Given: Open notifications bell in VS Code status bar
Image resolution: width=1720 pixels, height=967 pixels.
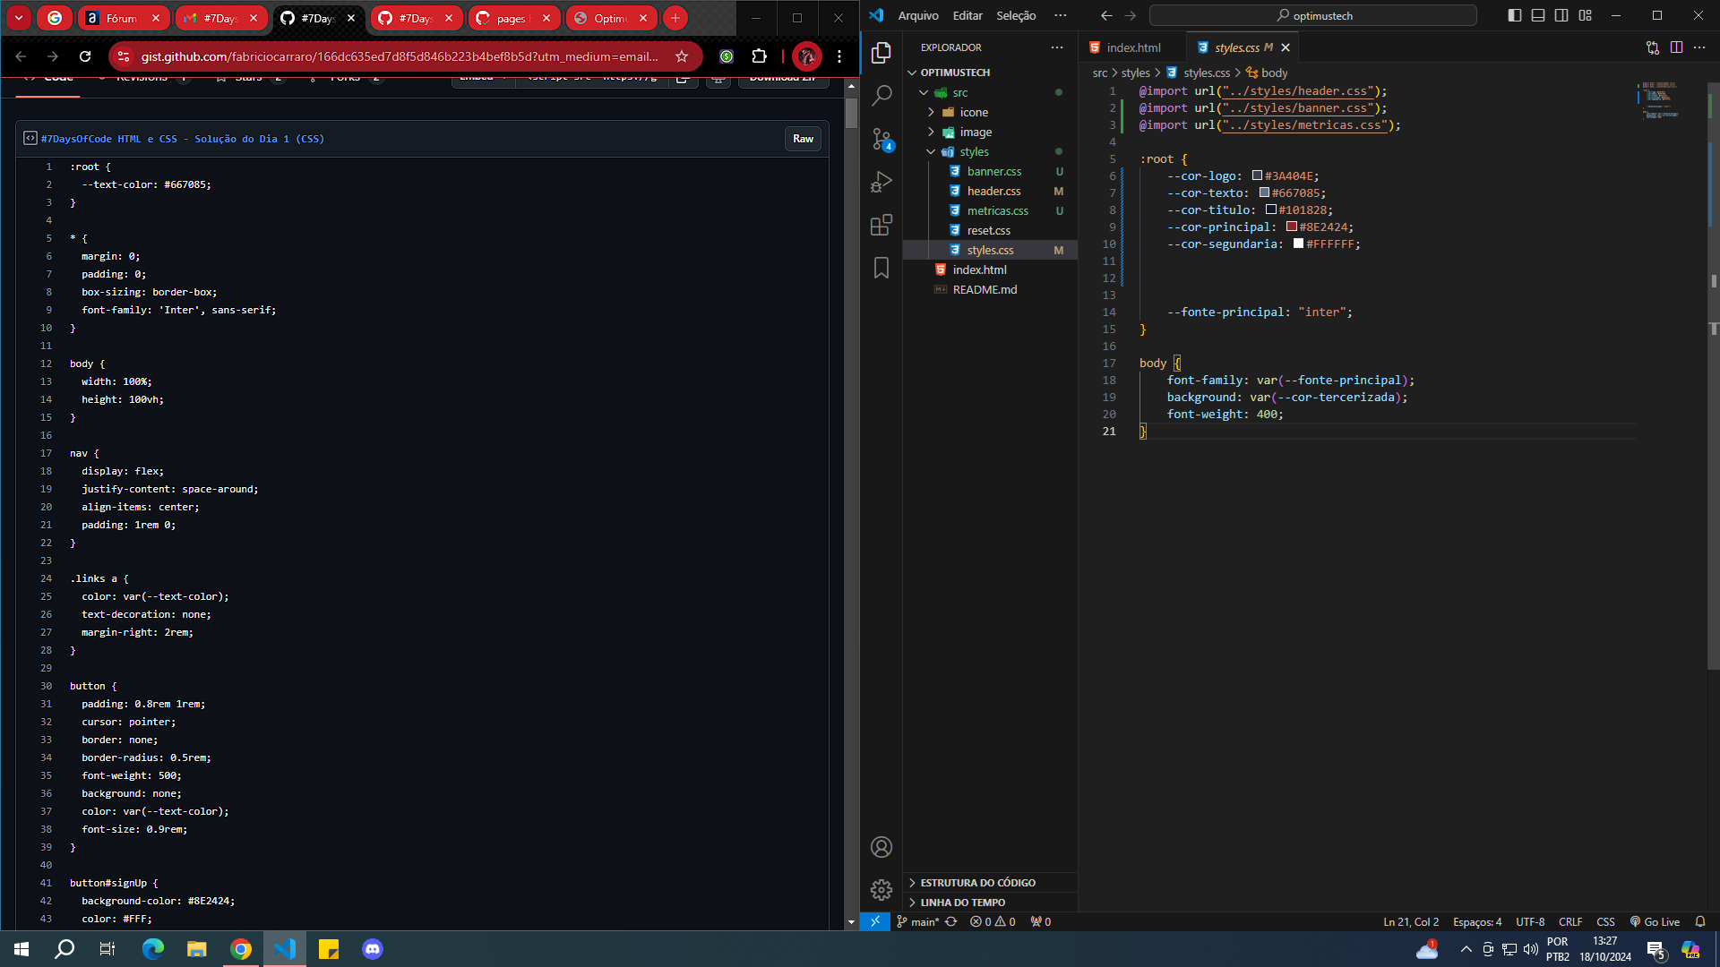Looking at the screenshot, I should pyautogui.click(x=1700, y=921).
